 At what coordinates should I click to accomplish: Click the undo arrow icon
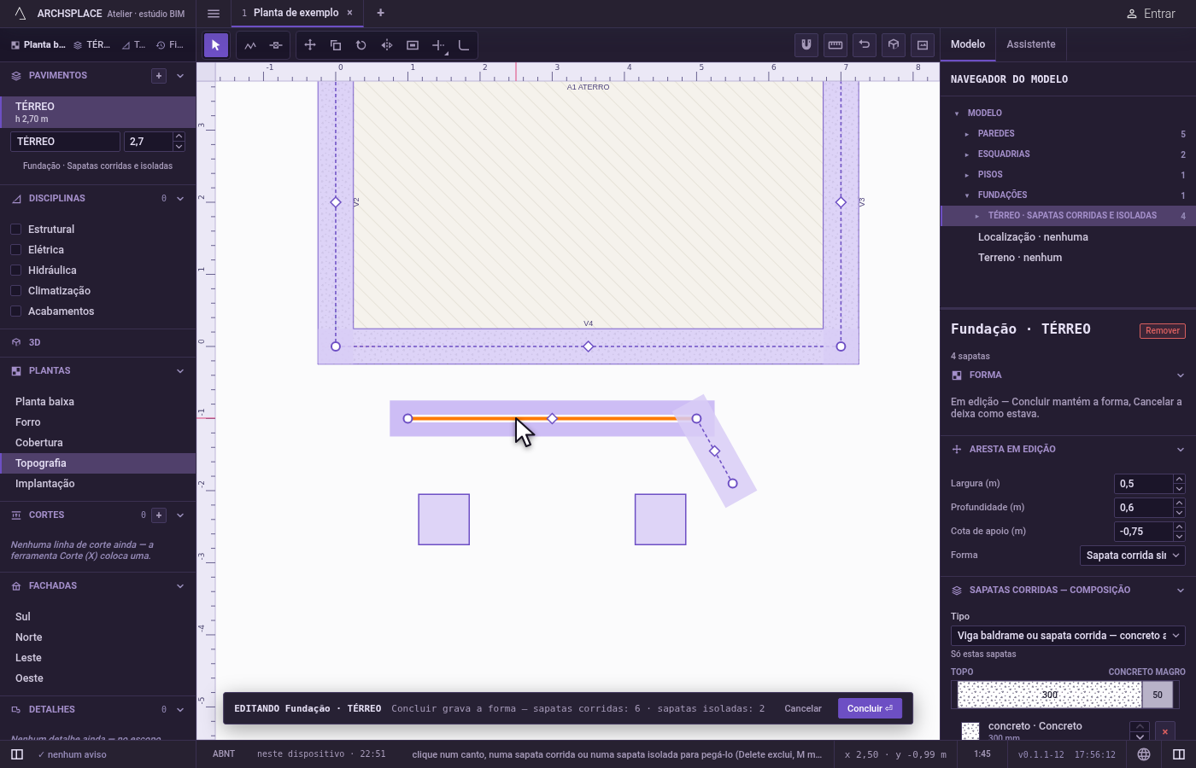pos(865,45)
